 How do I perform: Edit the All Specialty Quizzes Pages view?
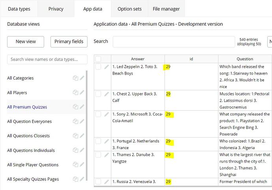pyautogui.click(x=82, y=179)
